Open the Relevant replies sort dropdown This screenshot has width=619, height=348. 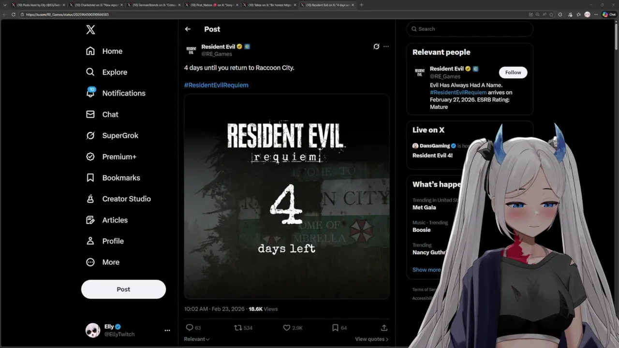tap(197, 339)
